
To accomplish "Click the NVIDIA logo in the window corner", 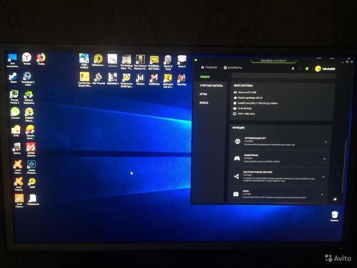I will pyautogui.click(x=195, y=60).
